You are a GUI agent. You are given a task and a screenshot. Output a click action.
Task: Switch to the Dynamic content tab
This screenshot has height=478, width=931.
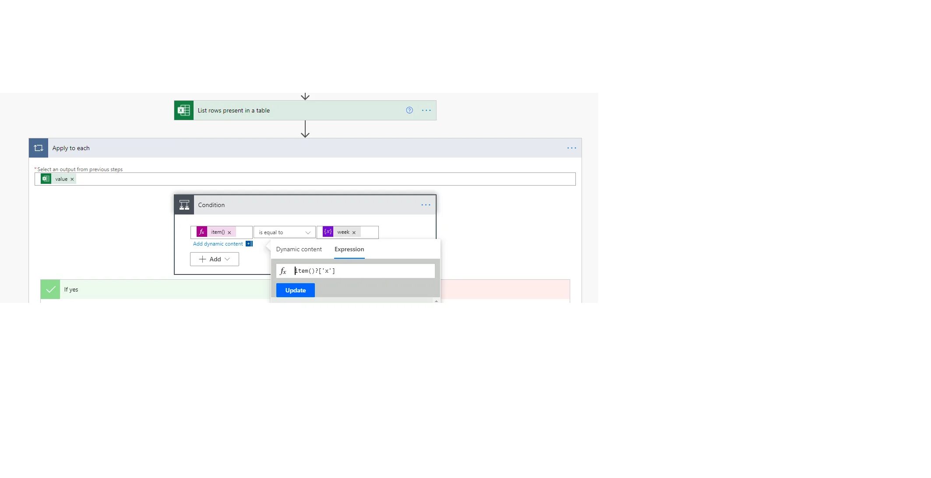[x=299, y=249]
